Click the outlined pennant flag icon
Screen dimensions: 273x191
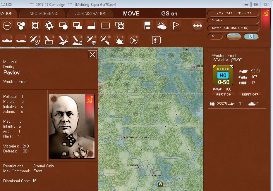pos(176,26)
